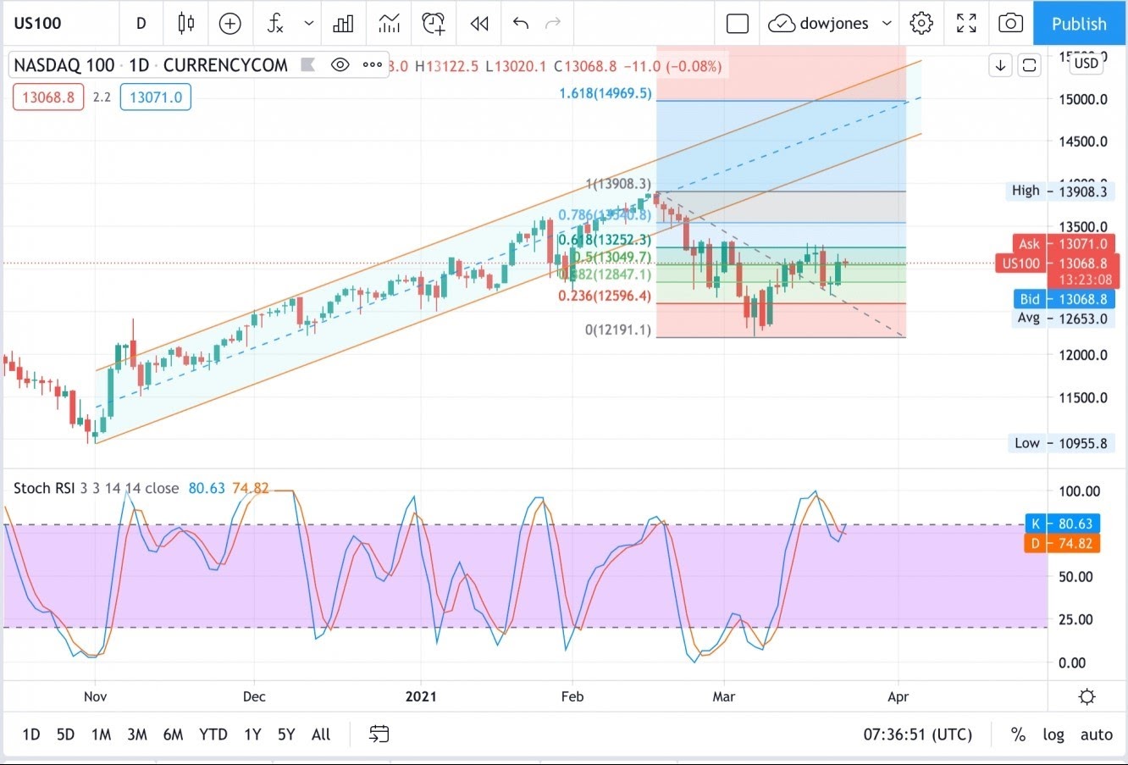Open the go to date calendar icon

[379, 735]
